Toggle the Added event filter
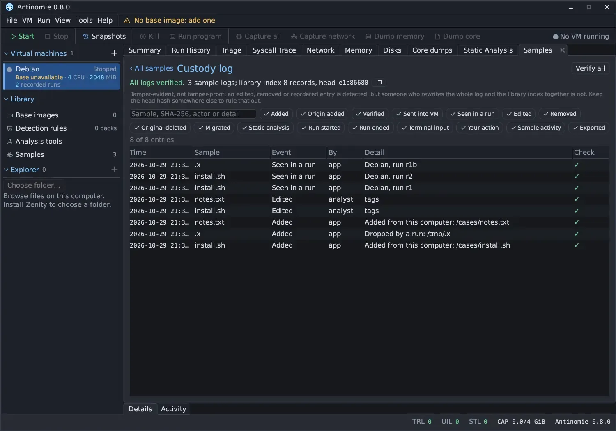Image resolution: width=616 pixels, height=431 pixels. point(276,114)
